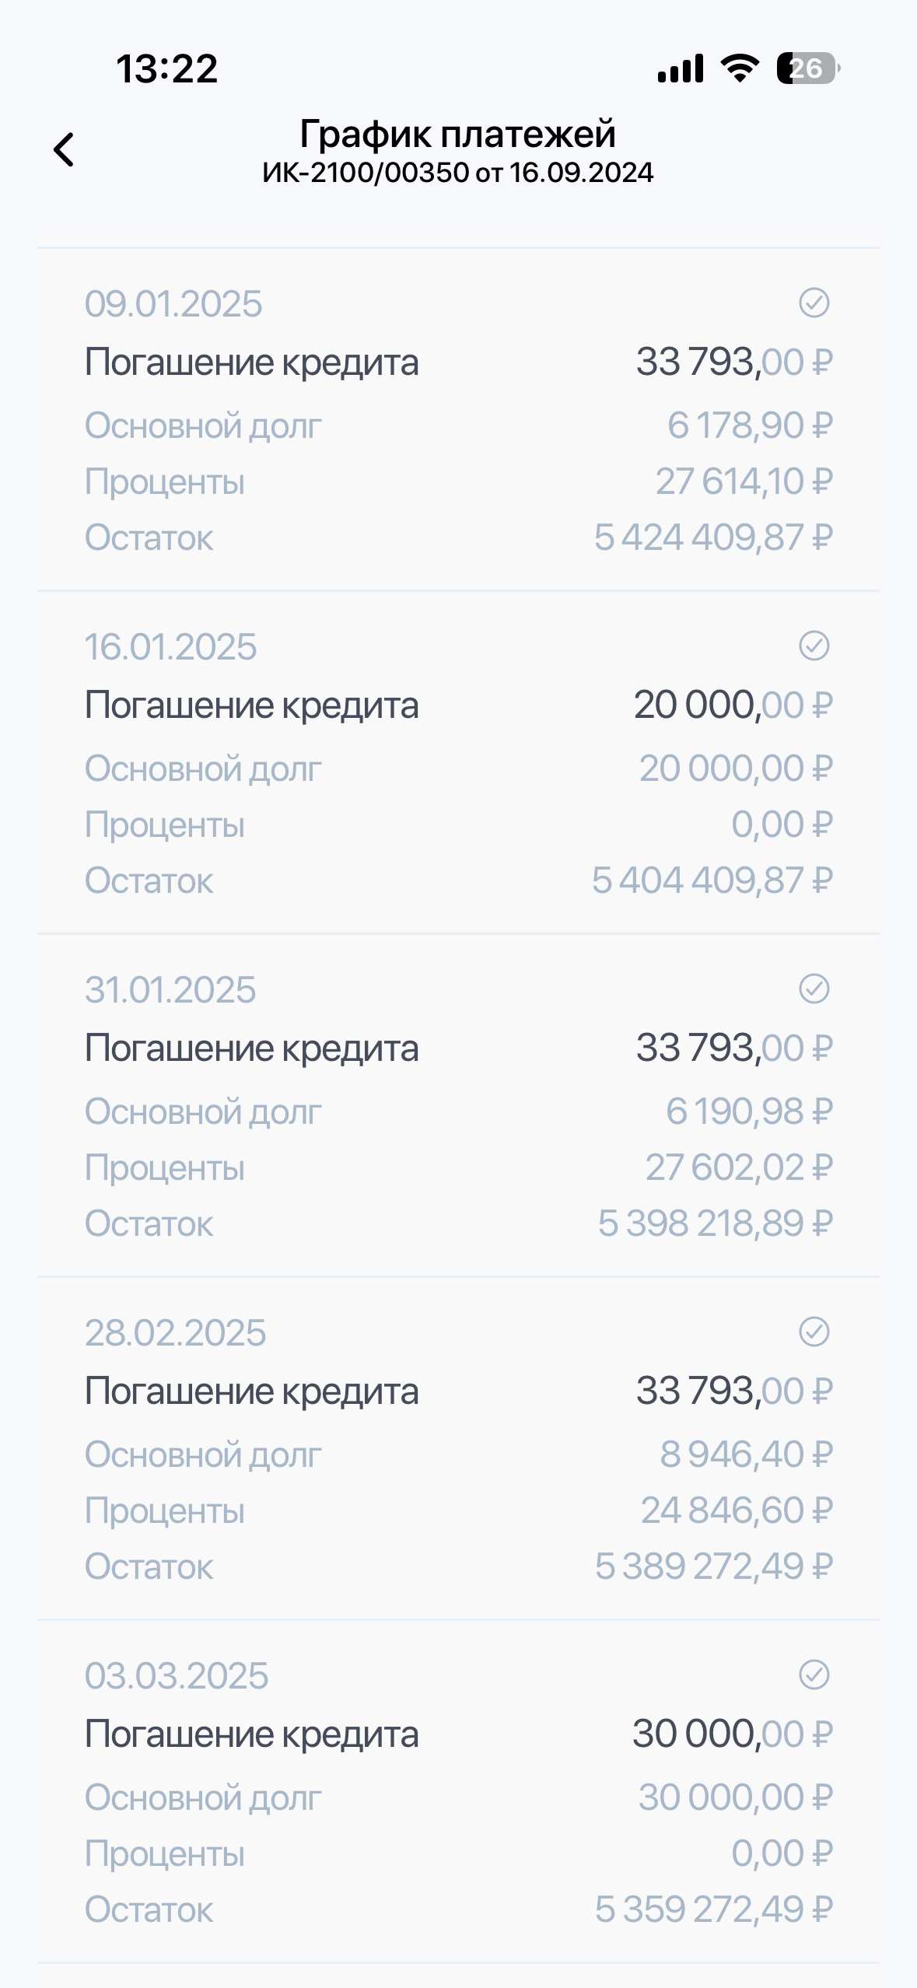Tap the Wi-Fi icon in status bar
This screenshot has width=917, height=1988.
pos(740,68)
